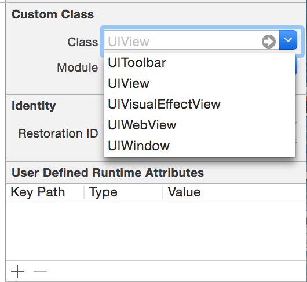
Task: Add a new runtime attribute with plus
Action: coord(17,272)
